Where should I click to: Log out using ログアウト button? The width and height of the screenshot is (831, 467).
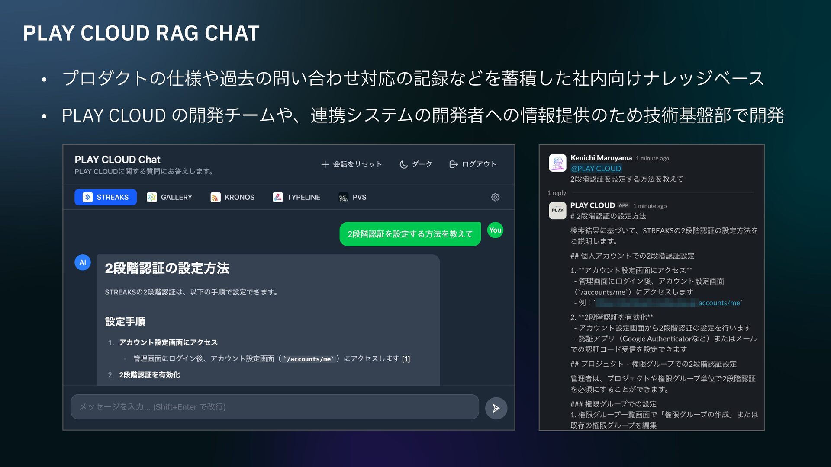[473, 164]
